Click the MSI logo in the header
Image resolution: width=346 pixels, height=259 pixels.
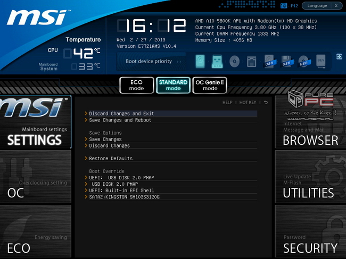coord(38,17)
